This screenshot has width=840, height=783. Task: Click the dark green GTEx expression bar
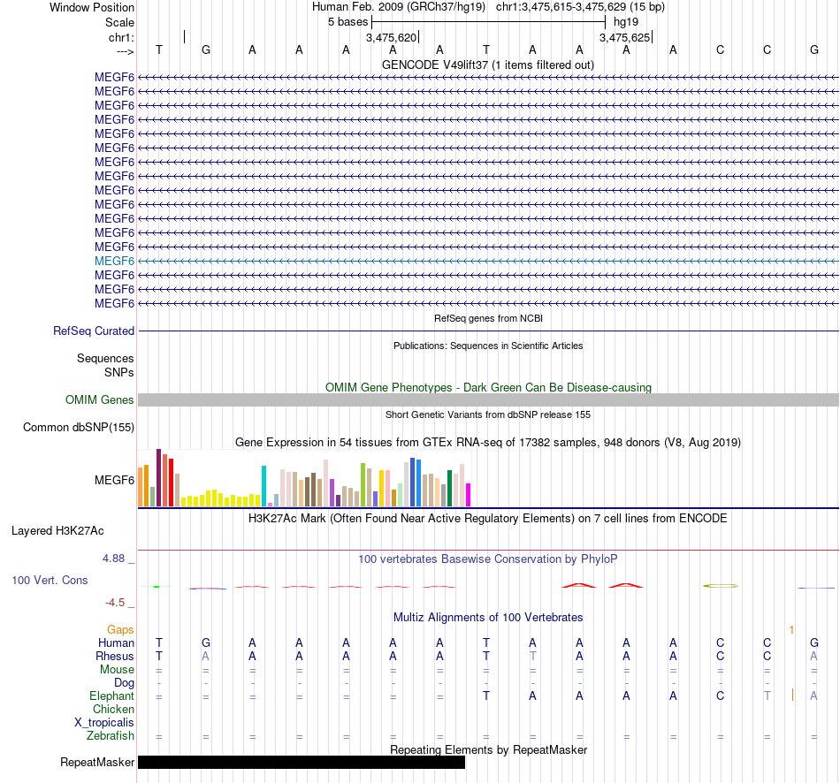point(449,489)
